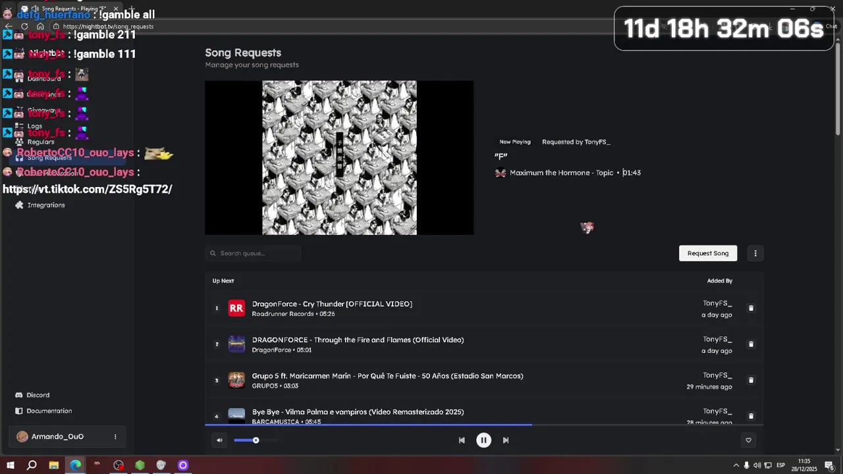This screenshot has height=474, width=843.
Task: Click Microsoft Edge on the taskbar
Action: point(75,465)
